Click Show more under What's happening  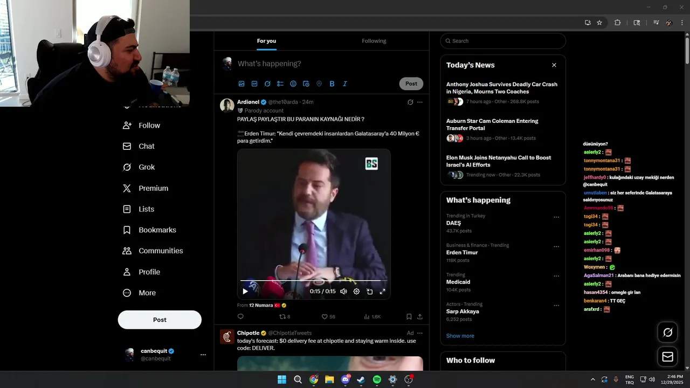[460, 336]
